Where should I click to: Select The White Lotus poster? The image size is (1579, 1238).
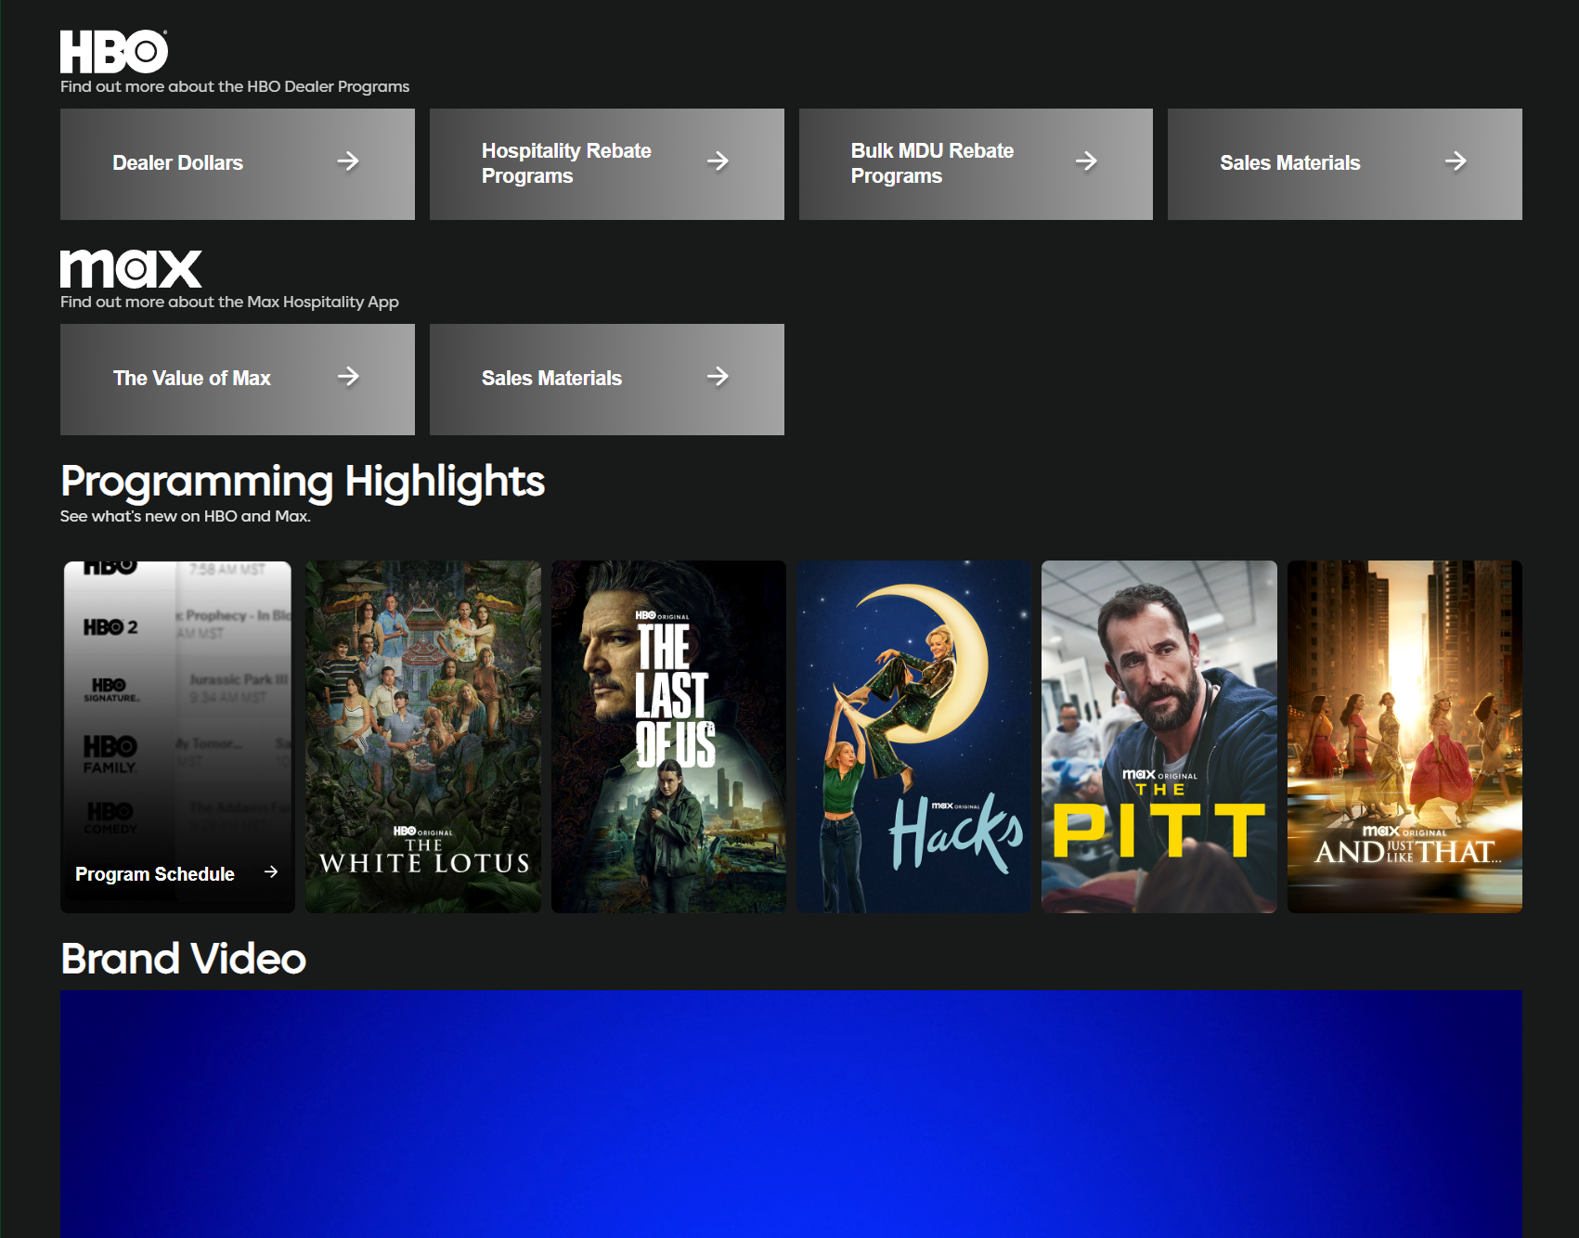(423, 737)
